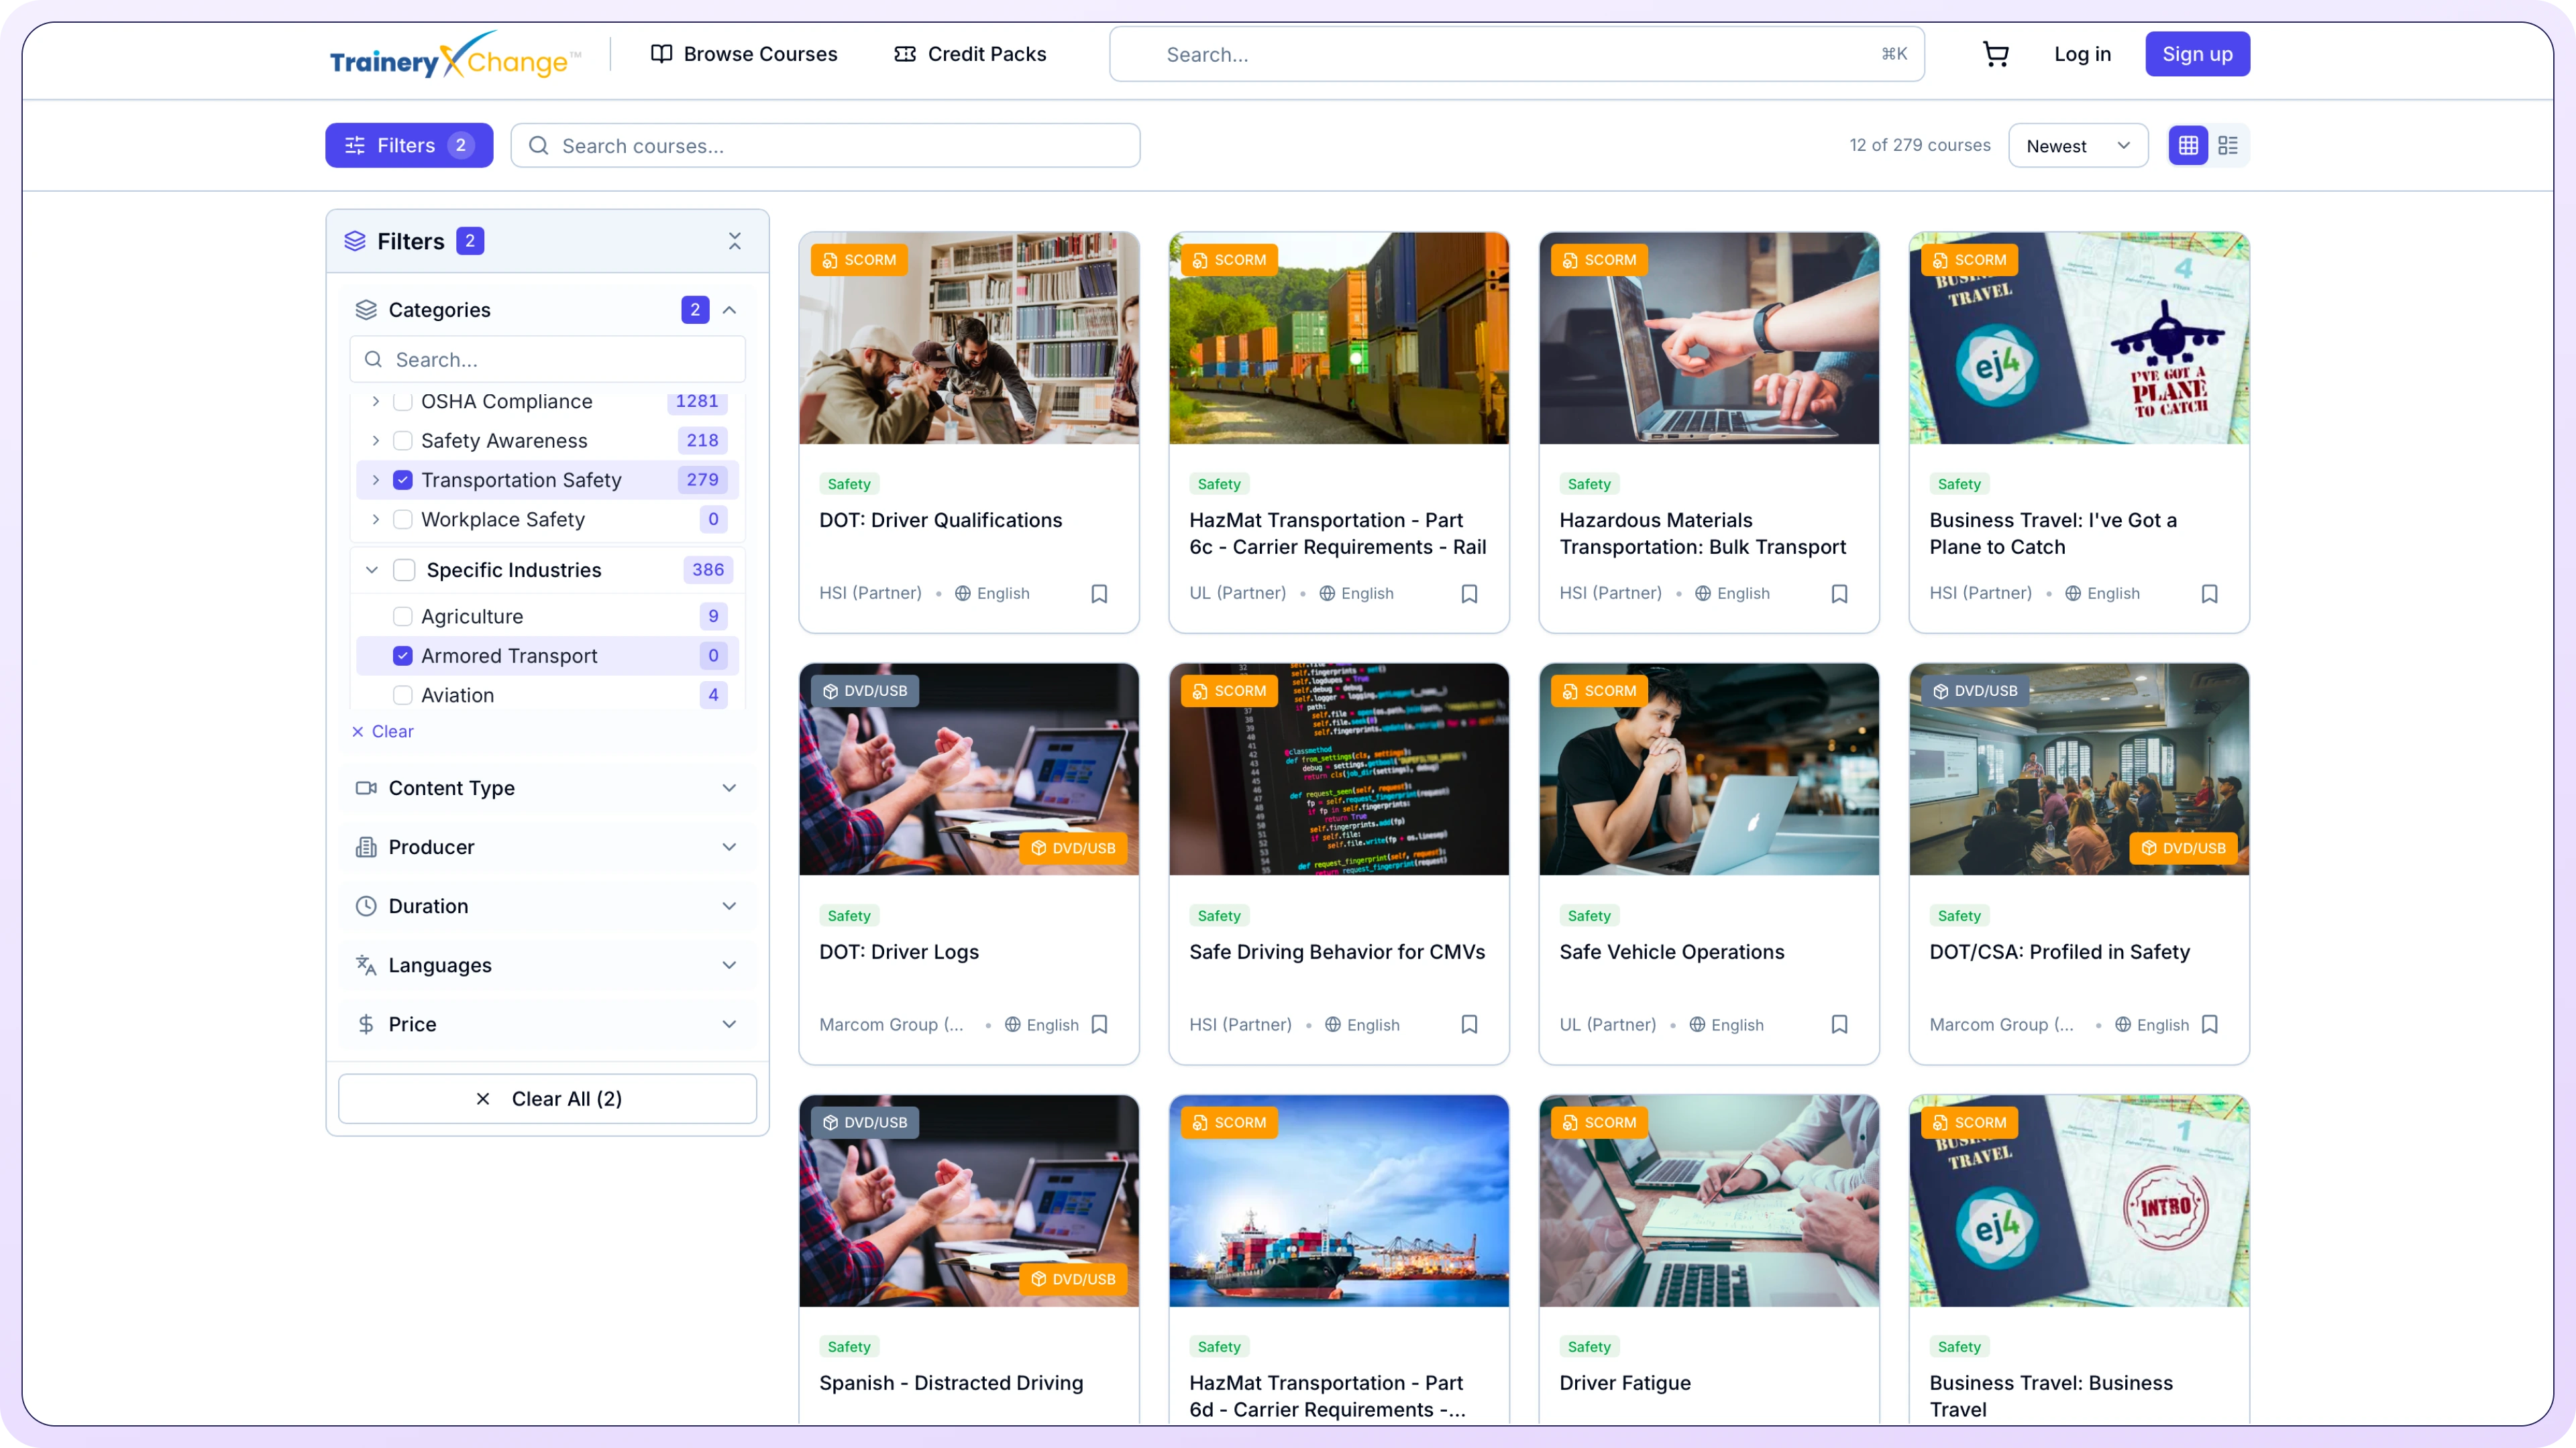2576x1448 pixels.
Task: Bookmark the Safe Driving Behavior for CMVs course
Action: 1469,1024
